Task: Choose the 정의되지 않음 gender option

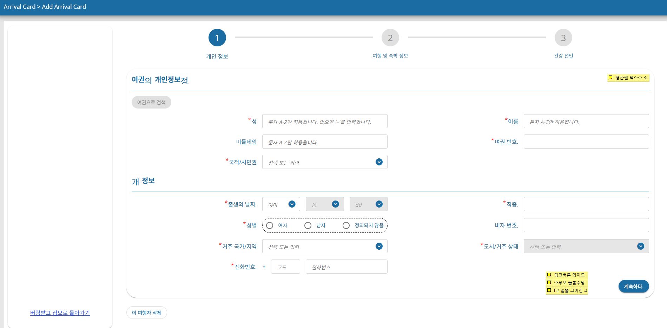Action: pyautogui.click(x=346, y=225)
